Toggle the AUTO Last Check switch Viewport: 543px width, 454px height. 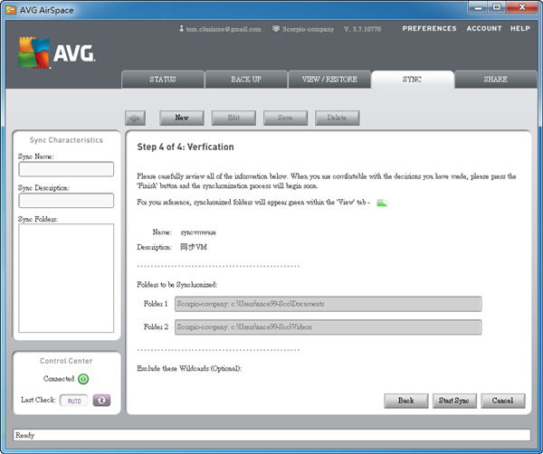(x=74, y=400)
